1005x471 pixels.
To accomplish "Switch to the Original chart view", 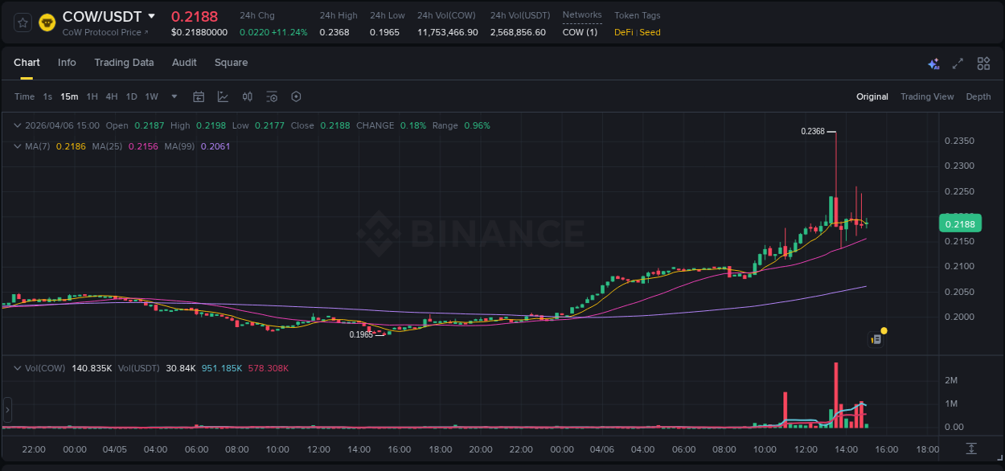I will click(872, 96).
